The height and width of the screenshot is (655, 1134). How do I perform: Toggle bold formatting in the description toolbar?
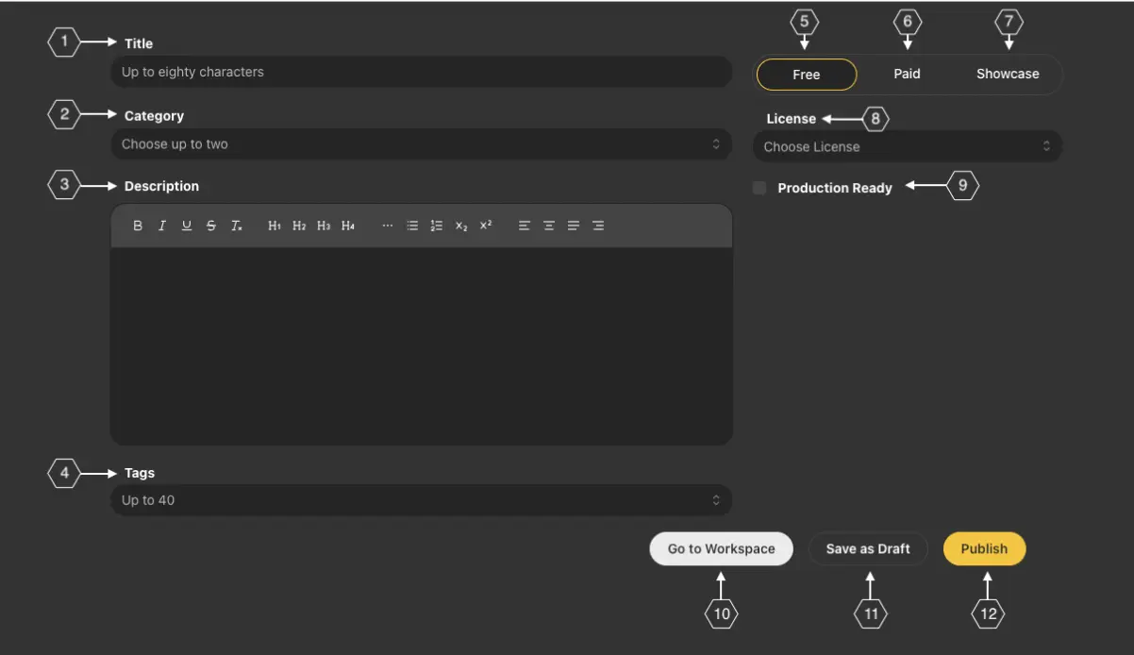click(x=138, y=226)
